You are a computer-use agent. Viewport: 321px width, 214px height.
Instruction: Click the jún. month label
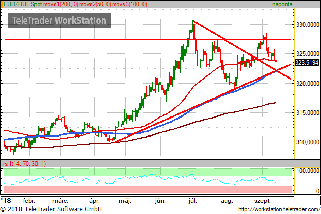pyautogui.click(x=160, y=201)
